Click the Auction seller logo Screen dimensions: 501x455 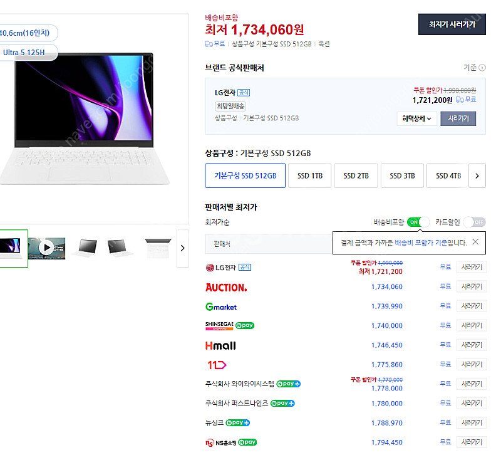tap(226, 288)
